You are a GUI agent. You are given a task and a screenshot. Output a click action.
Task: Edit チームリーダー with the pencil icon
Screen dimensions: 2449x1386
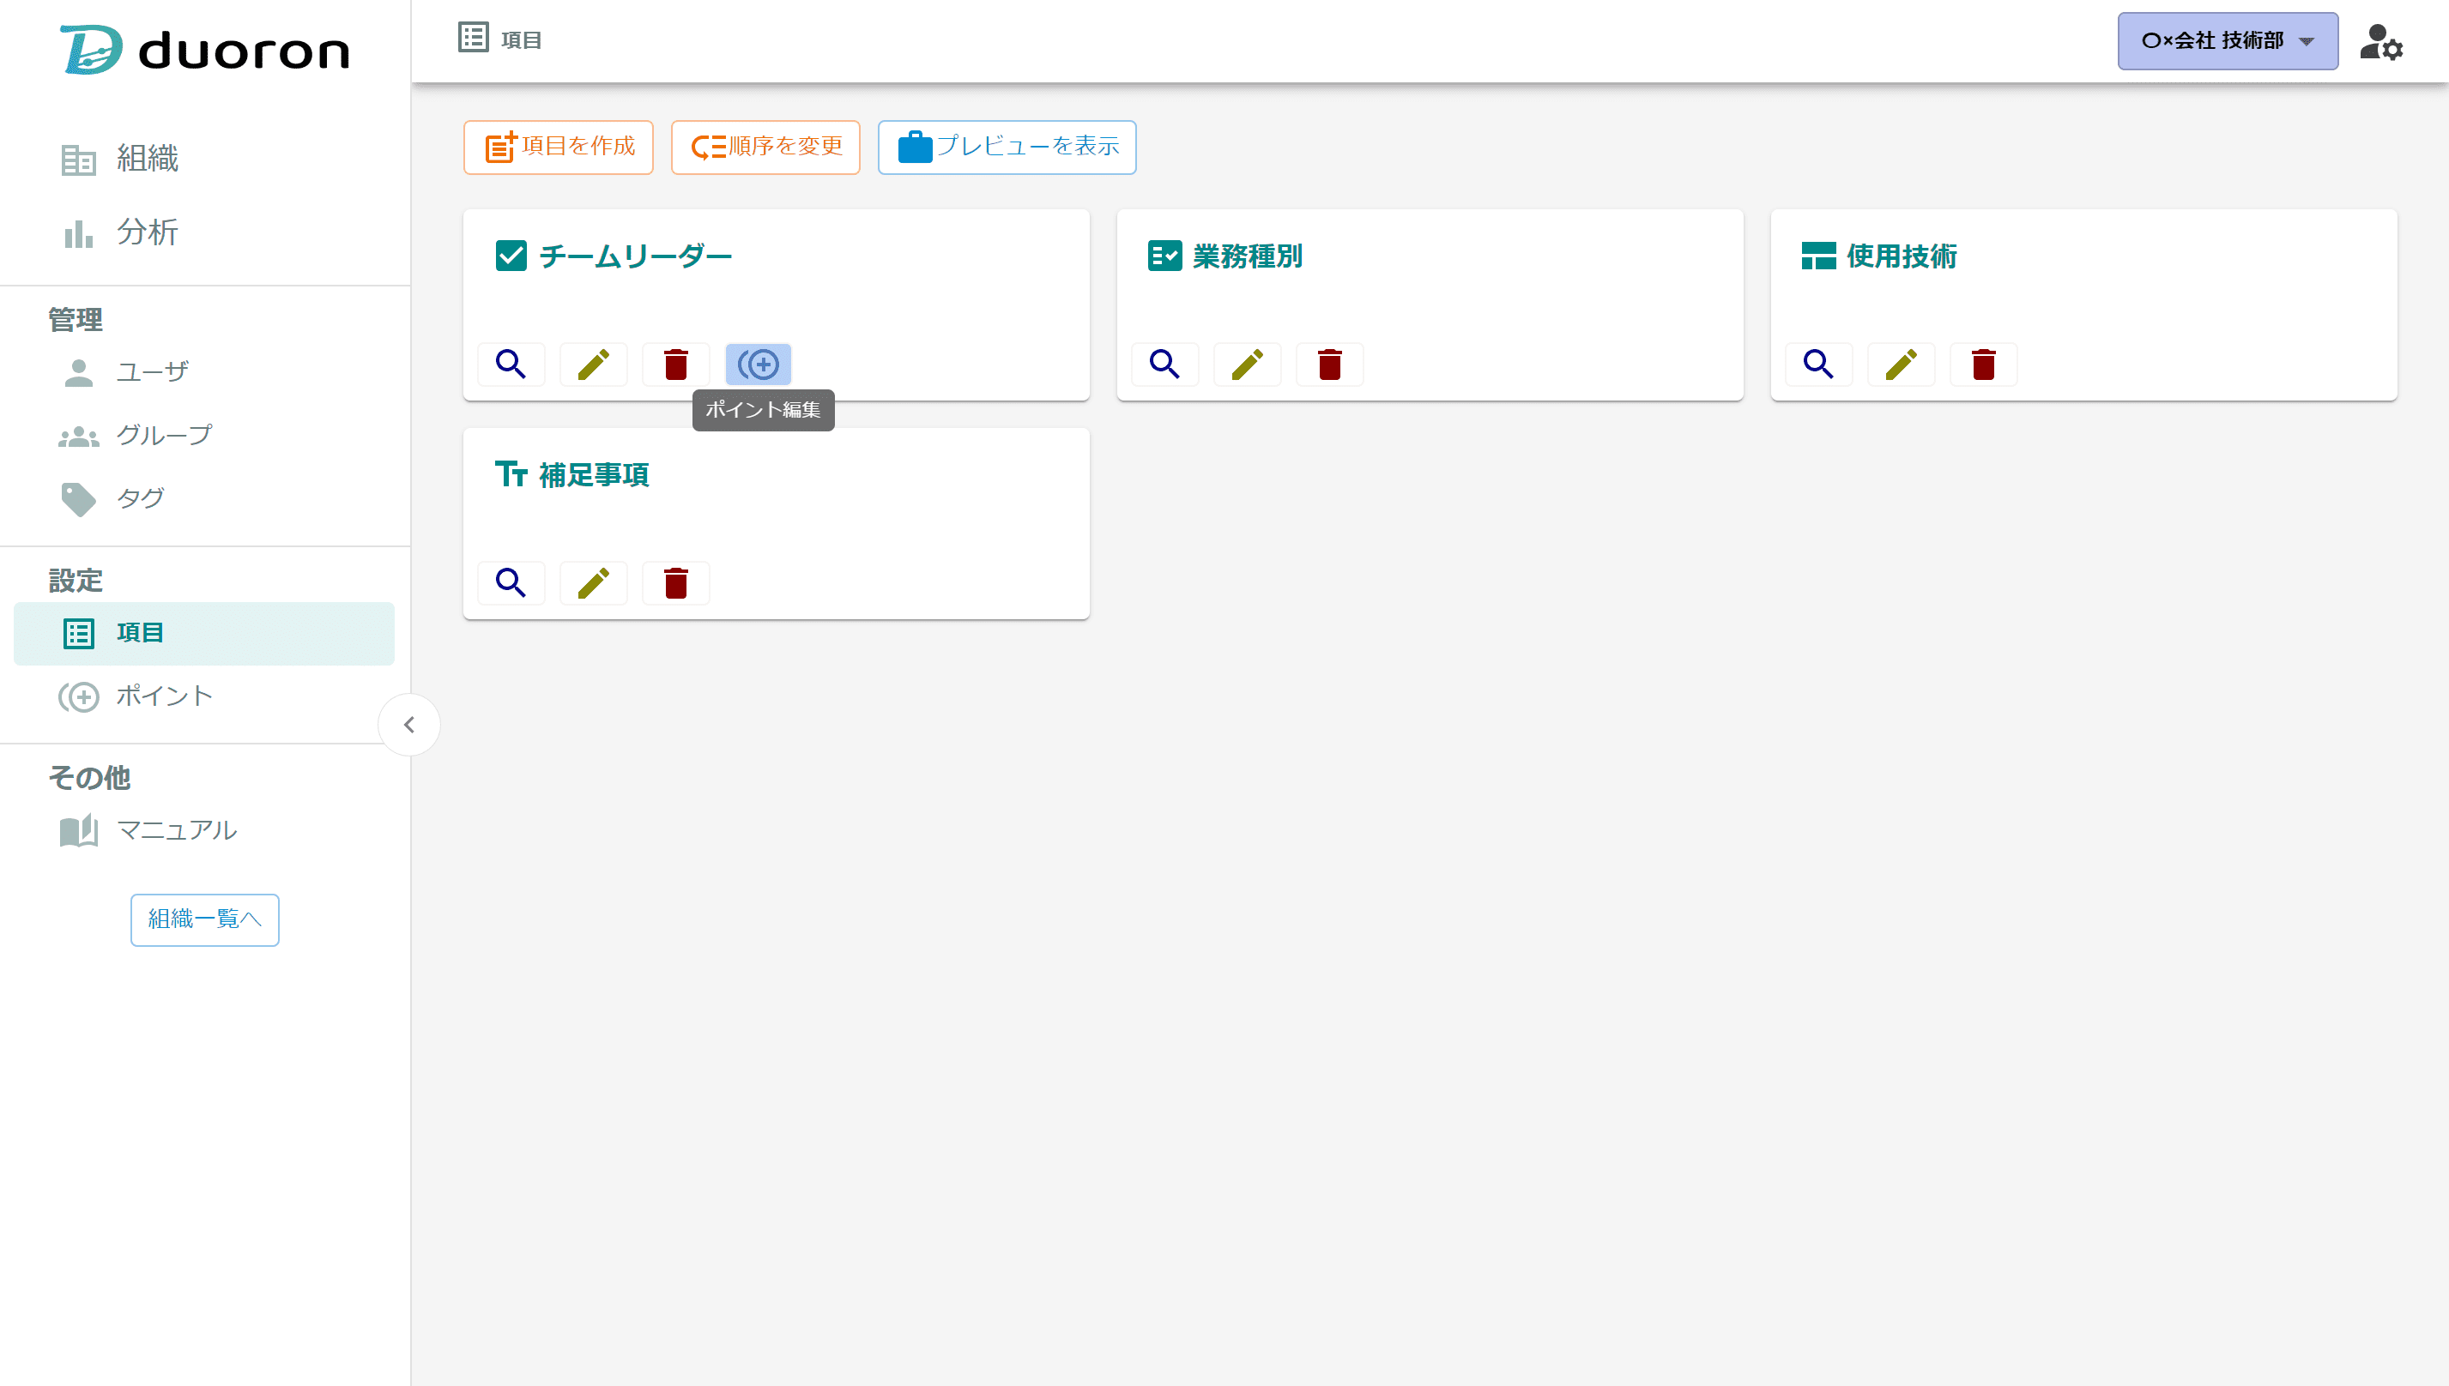tap(594, 365)
